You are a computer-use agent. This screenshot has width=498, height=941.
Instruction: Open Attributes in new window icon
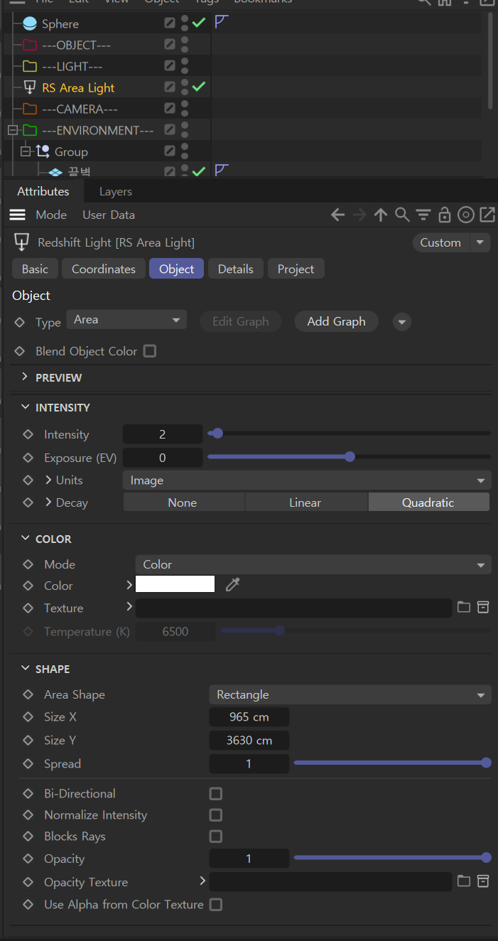(487, 215)
